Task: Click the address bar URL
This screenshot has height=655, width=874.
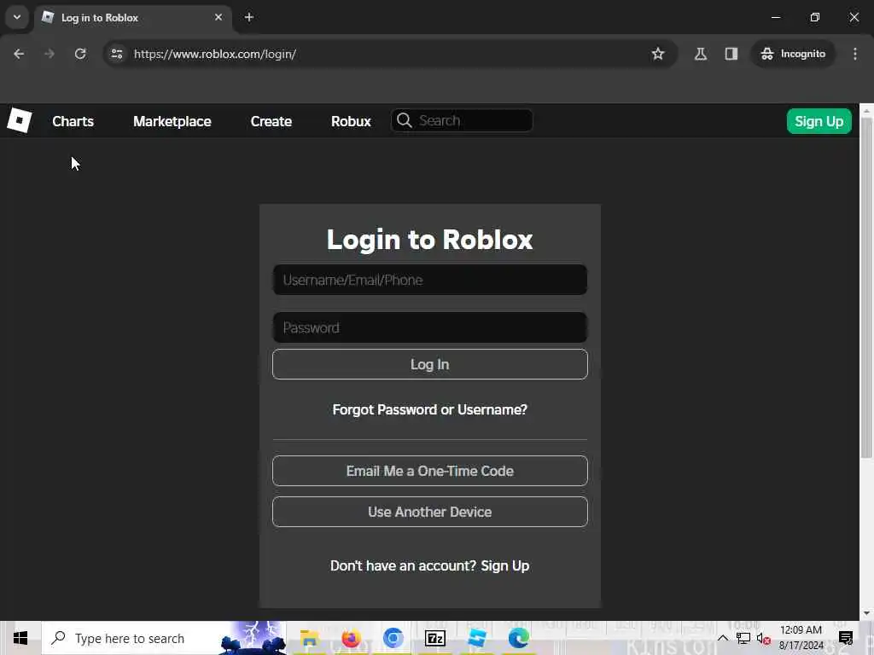Action: [215, 54]
